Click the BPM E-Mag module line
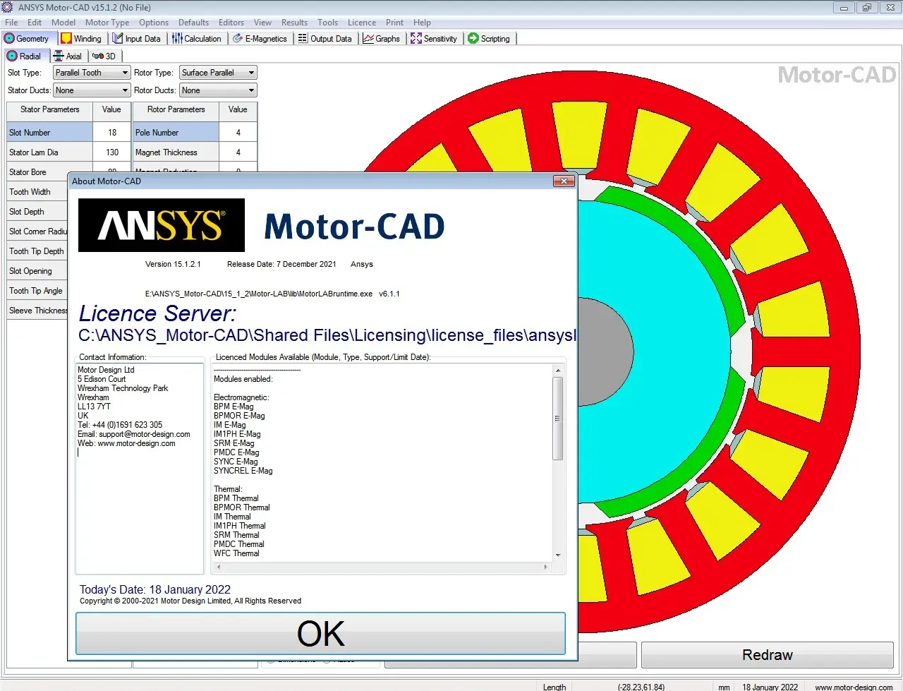This screenshot has height=691, width=903. coord(234,407)
